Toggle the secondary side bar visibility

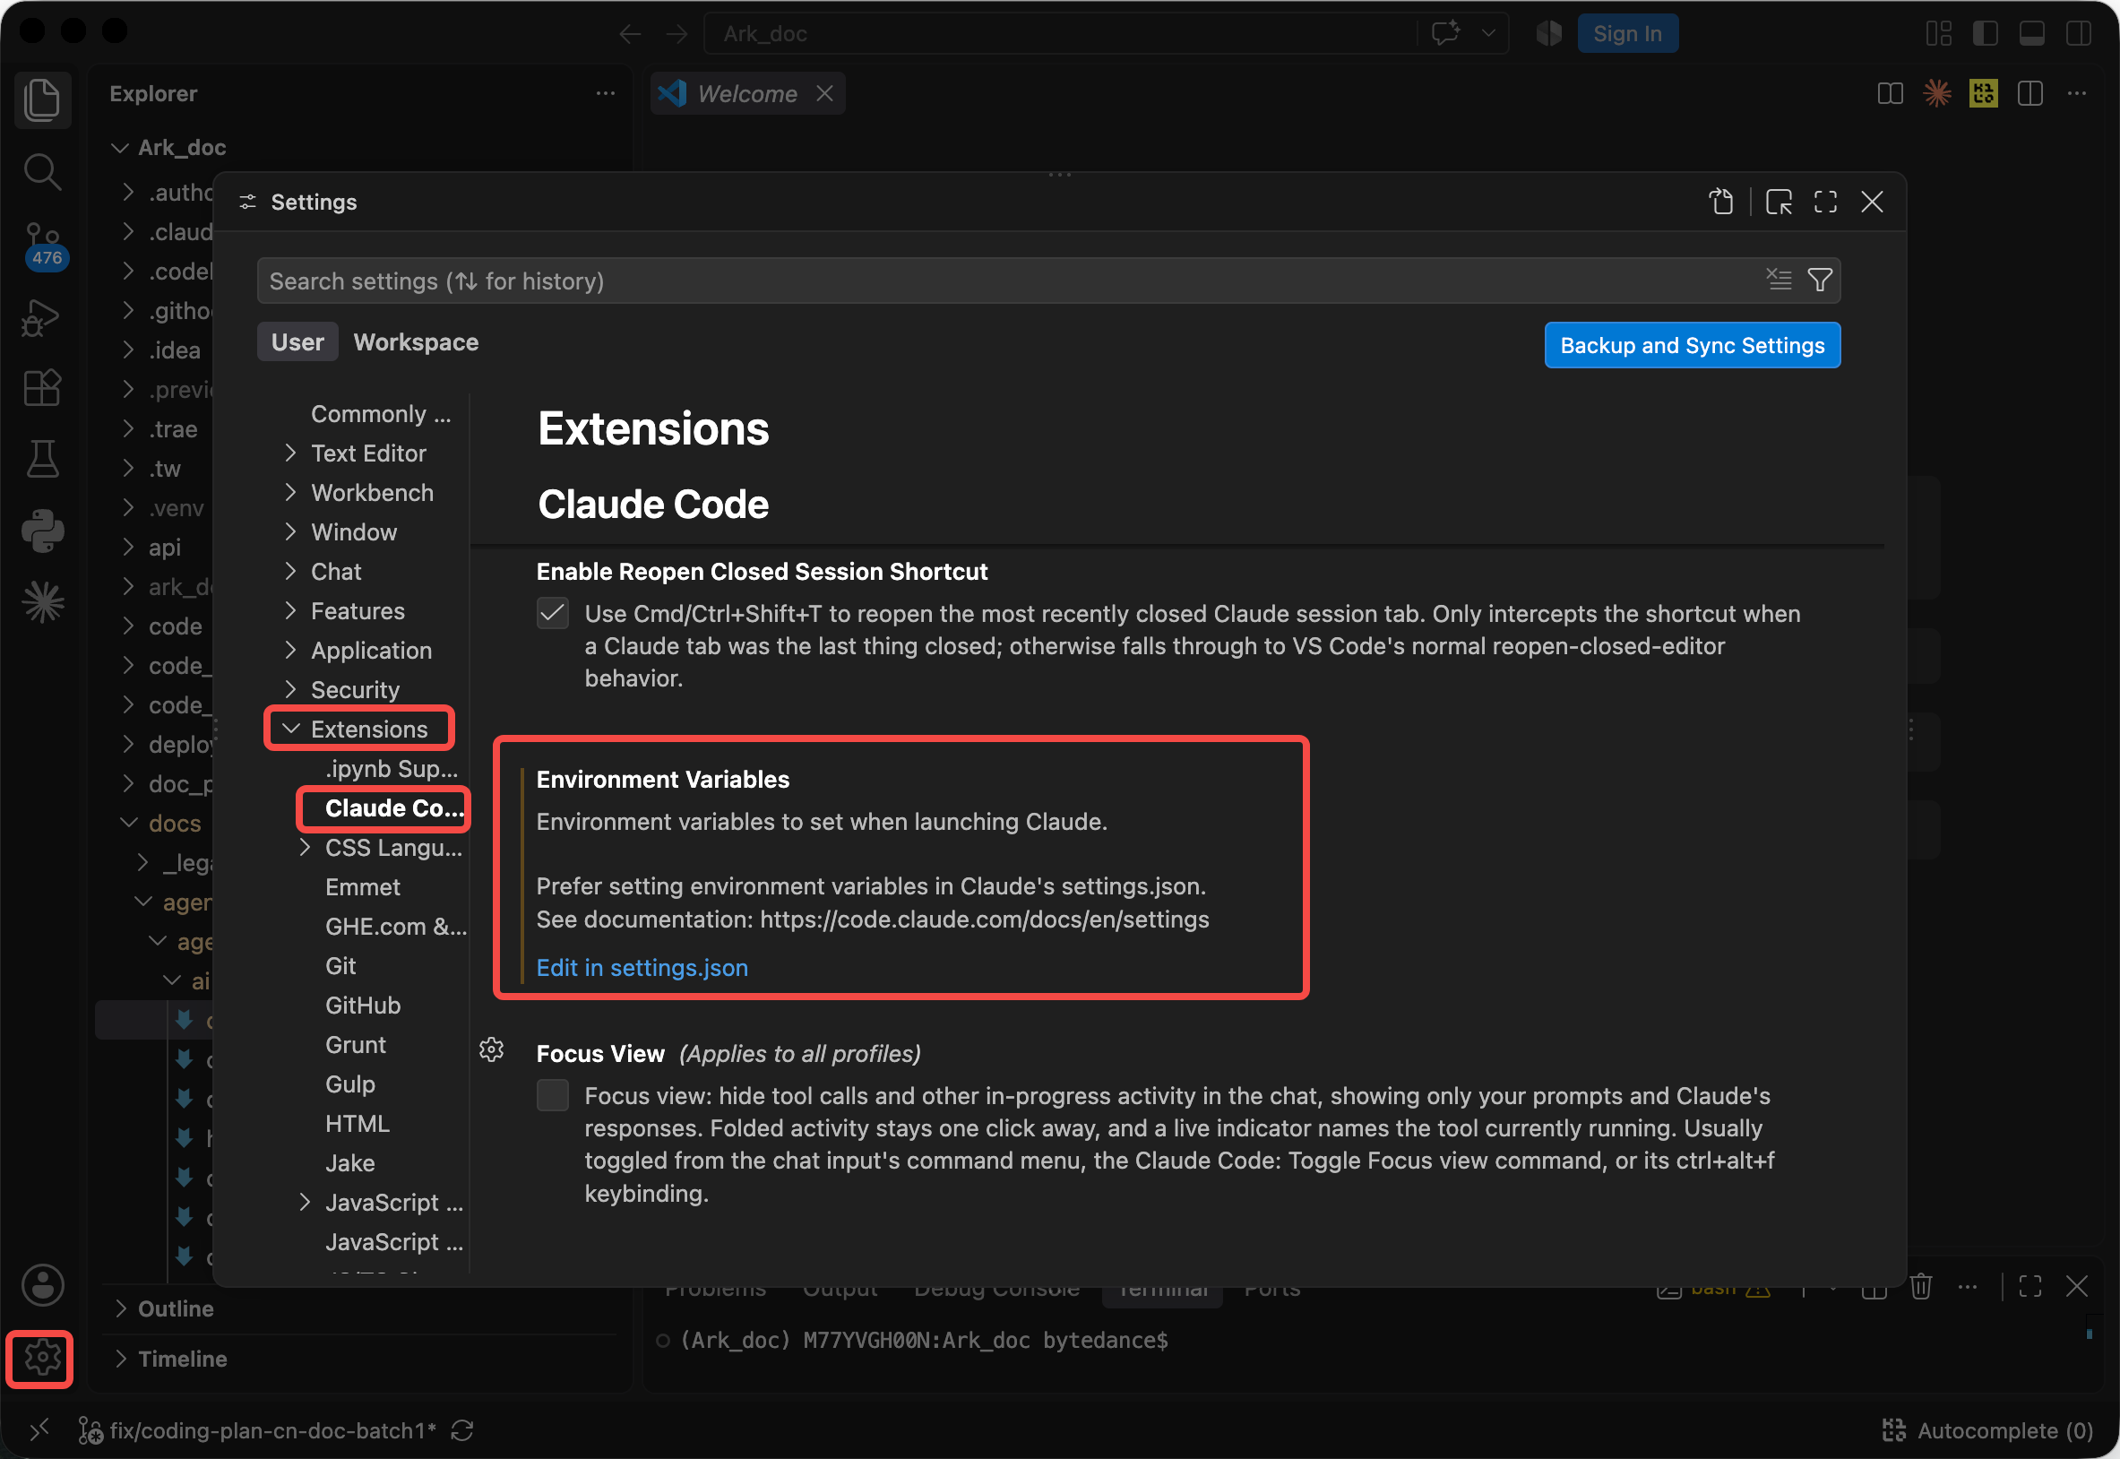coord(2078,34)
